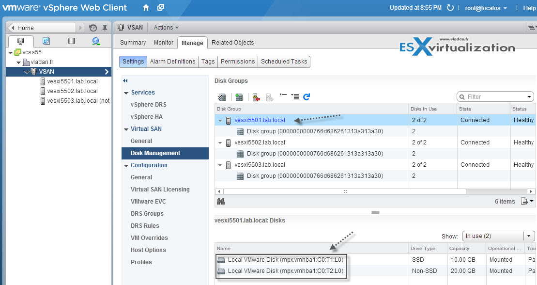Open the Related Objects tab

click(232, 43)
